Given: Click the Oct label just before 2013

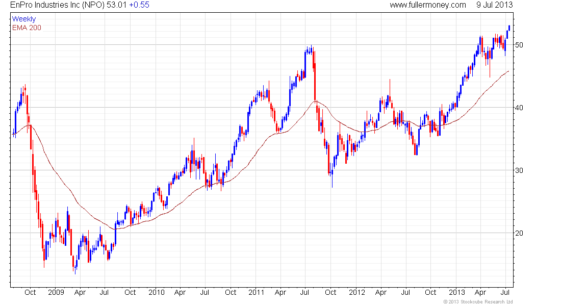Looking at the screenshot, I should pos(430,292).
